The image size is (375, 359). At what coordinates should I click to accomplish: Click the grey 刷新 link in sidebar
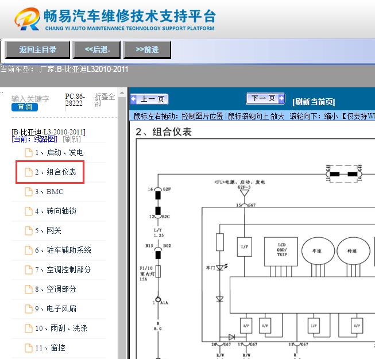coord(72,139)
